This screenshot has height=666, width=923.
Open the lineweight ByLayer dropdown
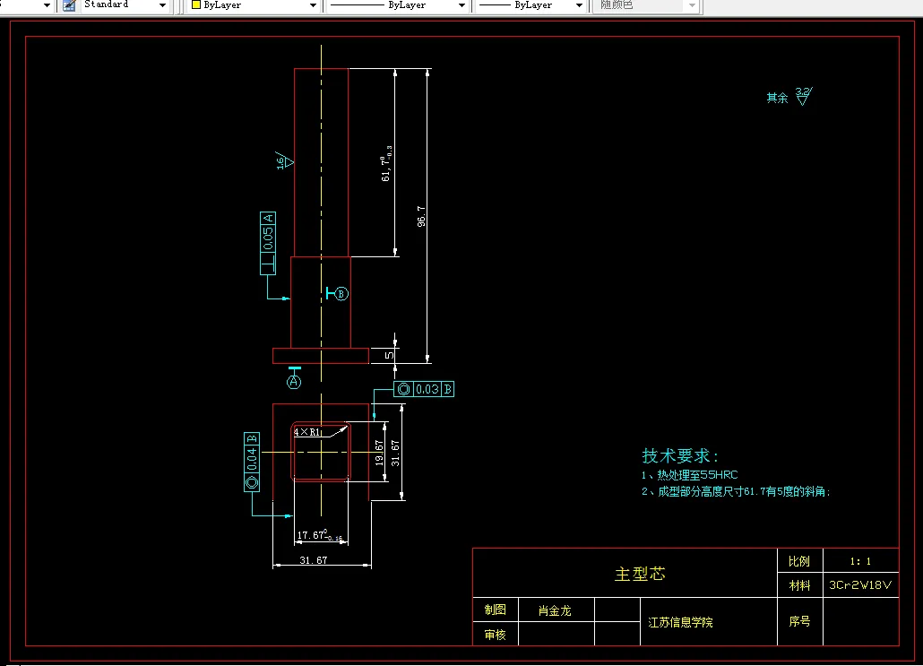(x=579, y=5)
